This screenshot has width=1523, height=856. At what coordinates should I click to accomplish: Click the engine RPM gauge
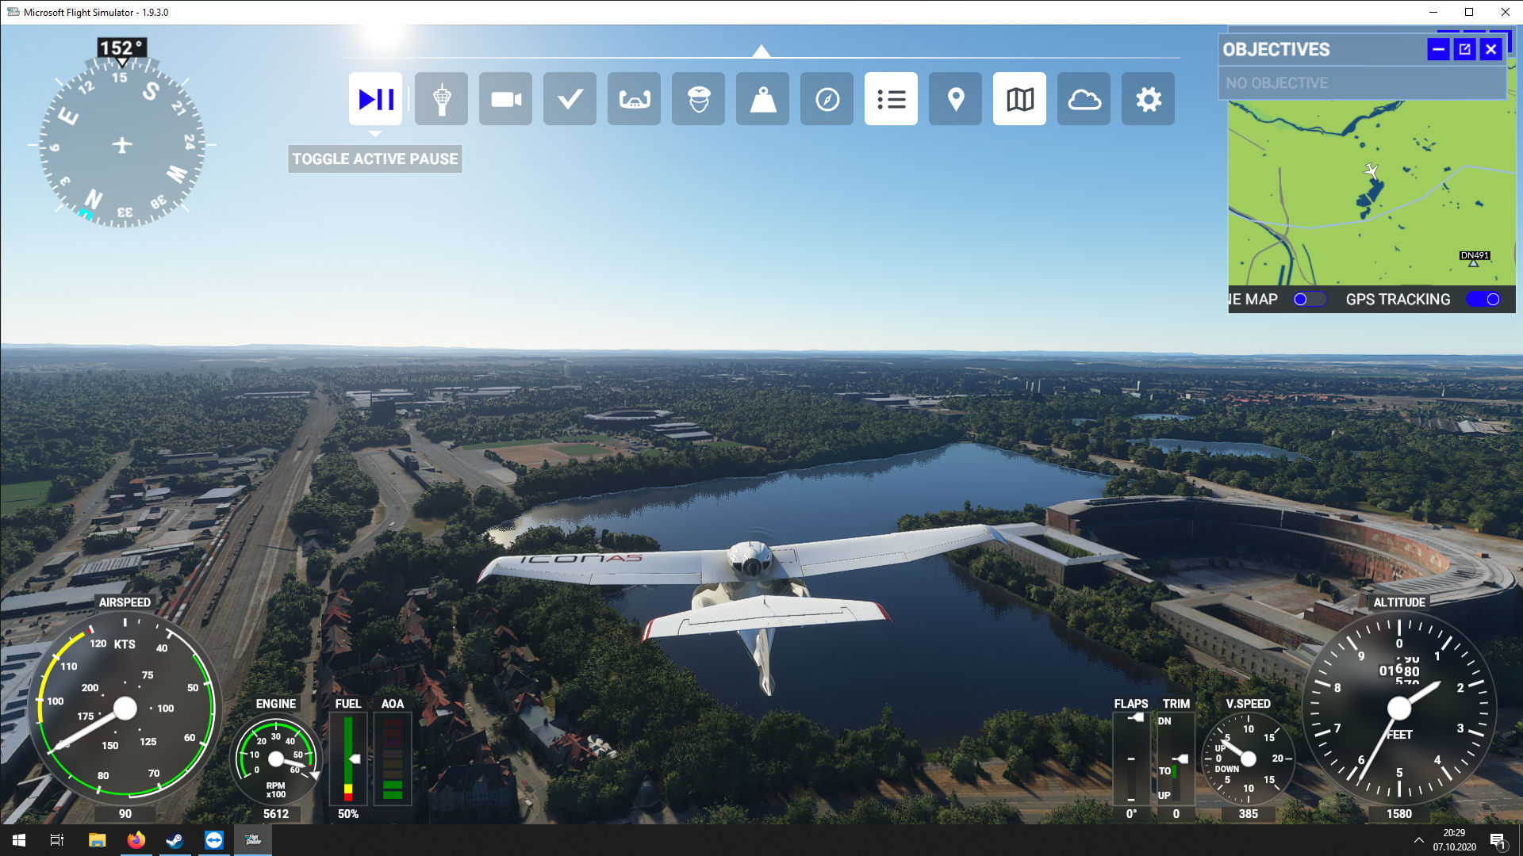[276, 759]
